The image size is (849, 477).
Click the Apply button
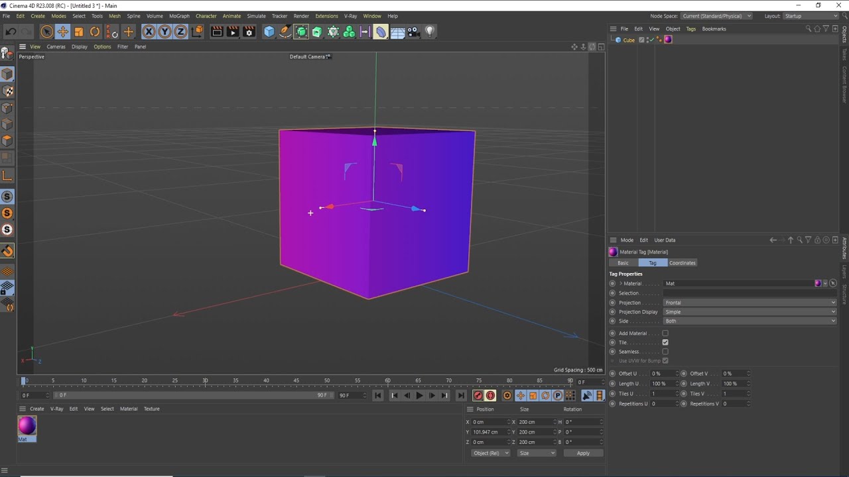tap(583, 453)
